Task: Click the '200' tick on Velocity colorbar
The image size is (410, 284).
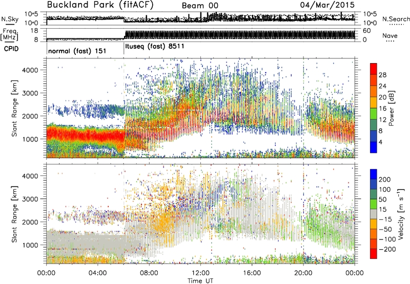Action: pyautogui.click(x=385, y=179)
